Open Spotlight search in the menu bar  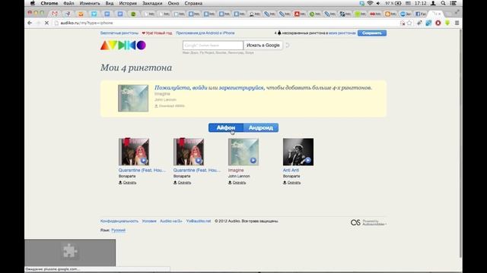[x=443, y=3]
